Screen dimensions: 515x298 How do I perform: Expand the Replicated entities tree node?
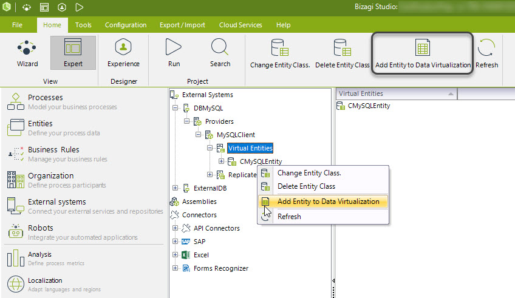click(210, 175)
